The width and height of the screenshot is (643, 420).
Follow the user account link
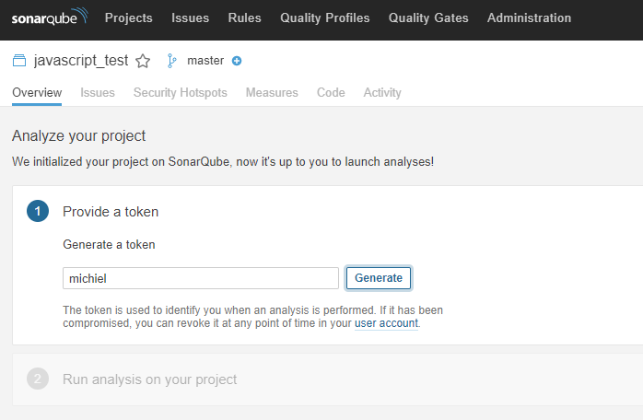click(x=386, y=323)
